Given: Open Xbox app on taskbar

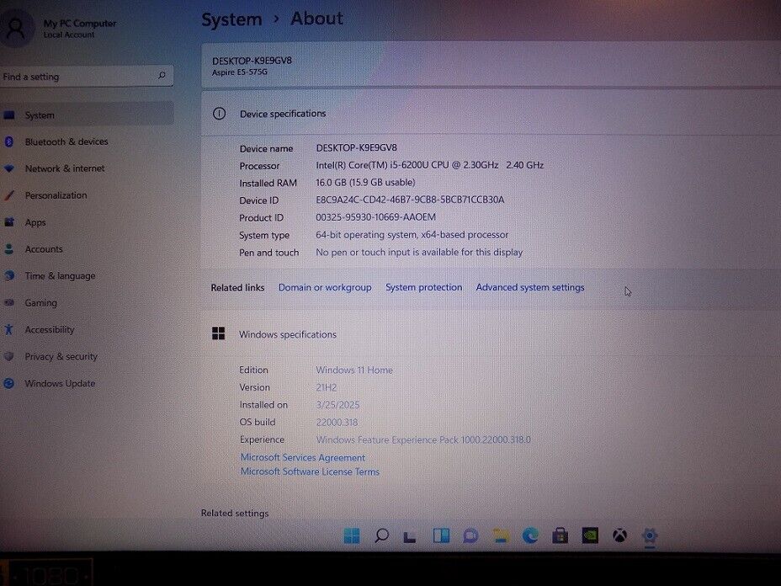Looking at the screenshot, I should [x=619, y=535].
